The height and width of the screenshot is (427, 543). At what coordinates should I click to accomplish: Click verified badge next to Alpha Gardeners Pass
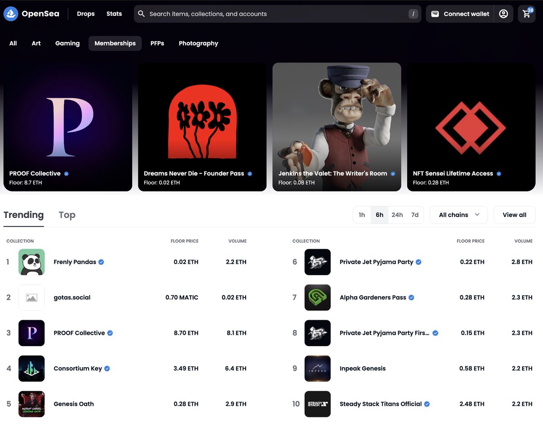411,298
